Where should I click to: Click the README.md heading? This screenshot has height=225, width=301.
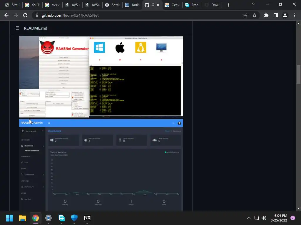36,28
